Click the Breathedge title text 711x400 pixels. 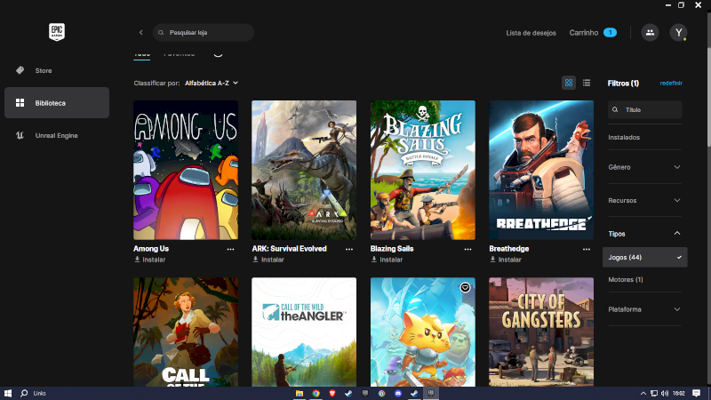click(x=508, y=249)
